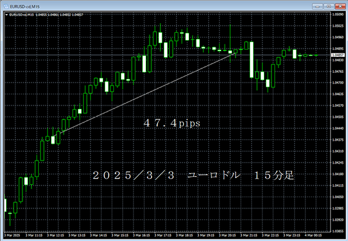Click the 1.04115 price scale label

click(338, 185)
